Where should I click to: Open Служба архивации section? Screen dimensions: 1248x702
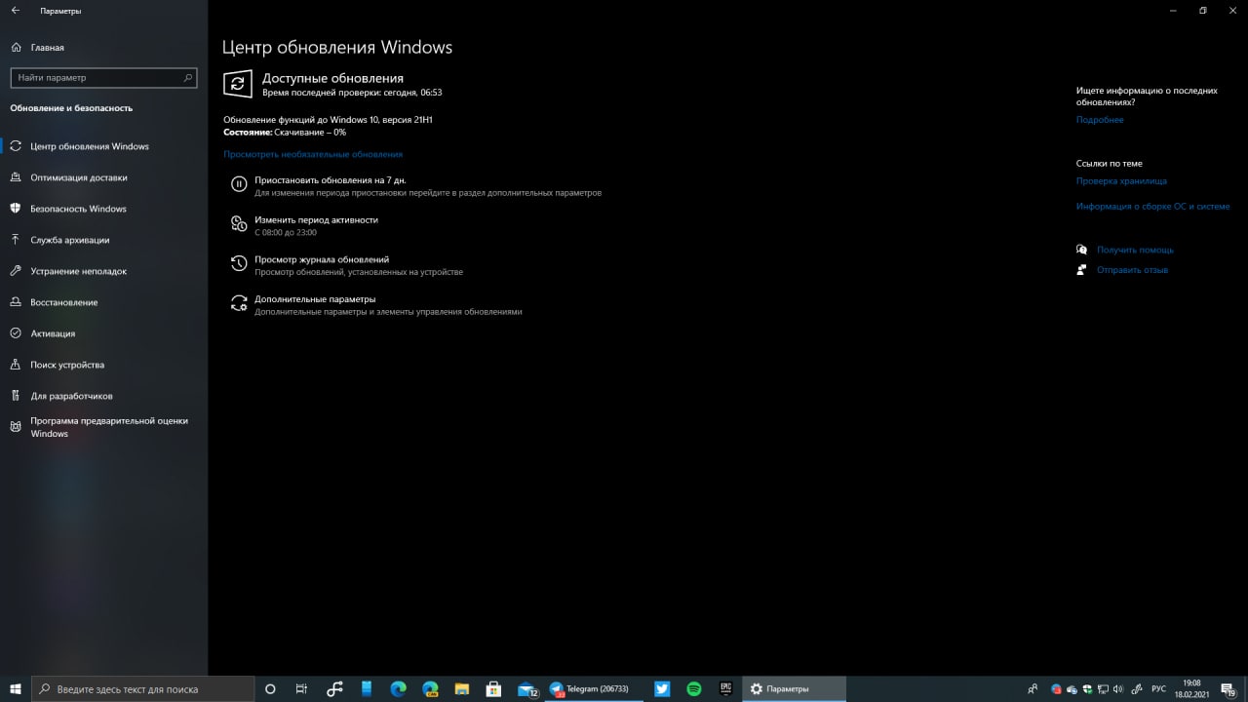(x=69, y=240)
